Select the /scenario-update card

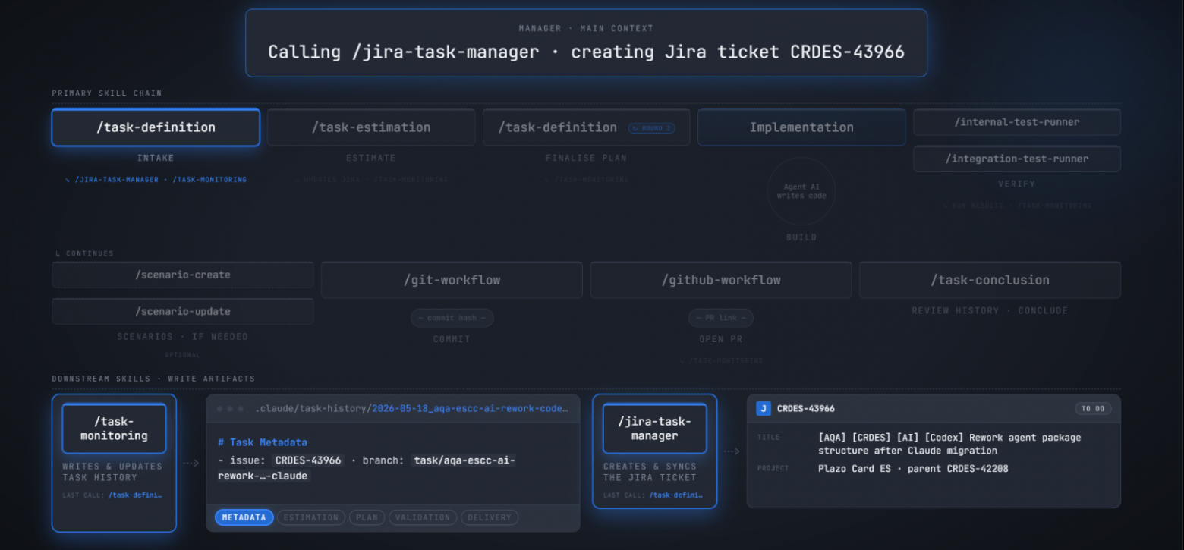183,311
